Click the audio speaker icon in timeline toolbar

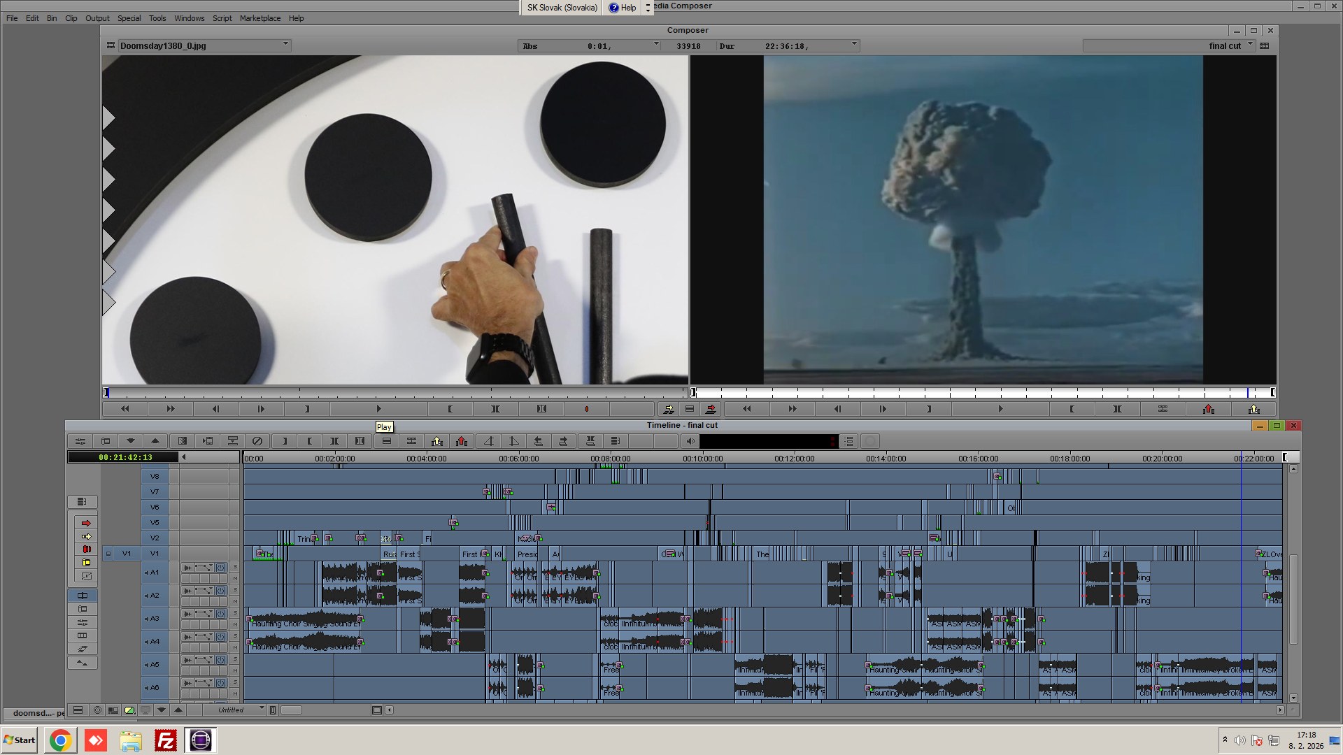pos(690,441)
